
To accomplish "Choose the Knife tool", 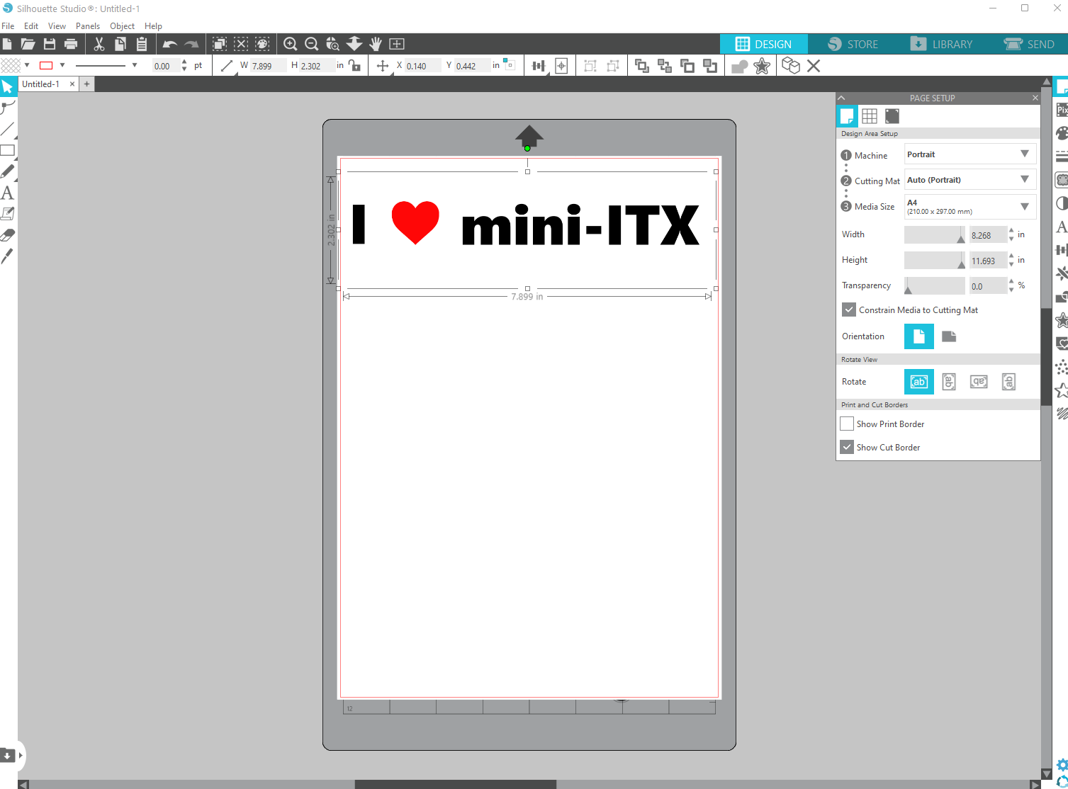I will click(7, 256).
